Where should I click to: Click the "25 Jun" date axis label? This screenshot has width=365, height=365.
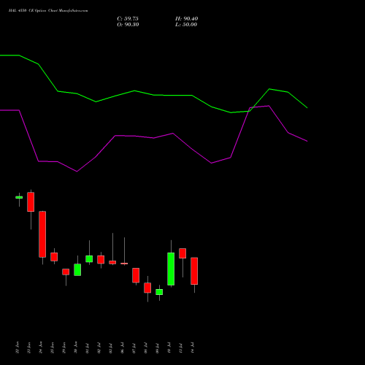point(53,347)
